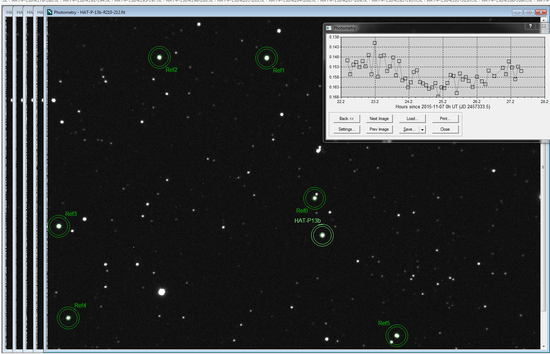Open photometry Settings dialog
Image resolution: width=550 pixels, height=354 pixels.
[x=346, y=129]
